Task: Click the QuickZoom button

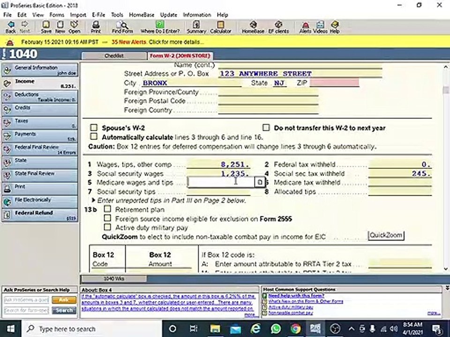Action: 386,235
